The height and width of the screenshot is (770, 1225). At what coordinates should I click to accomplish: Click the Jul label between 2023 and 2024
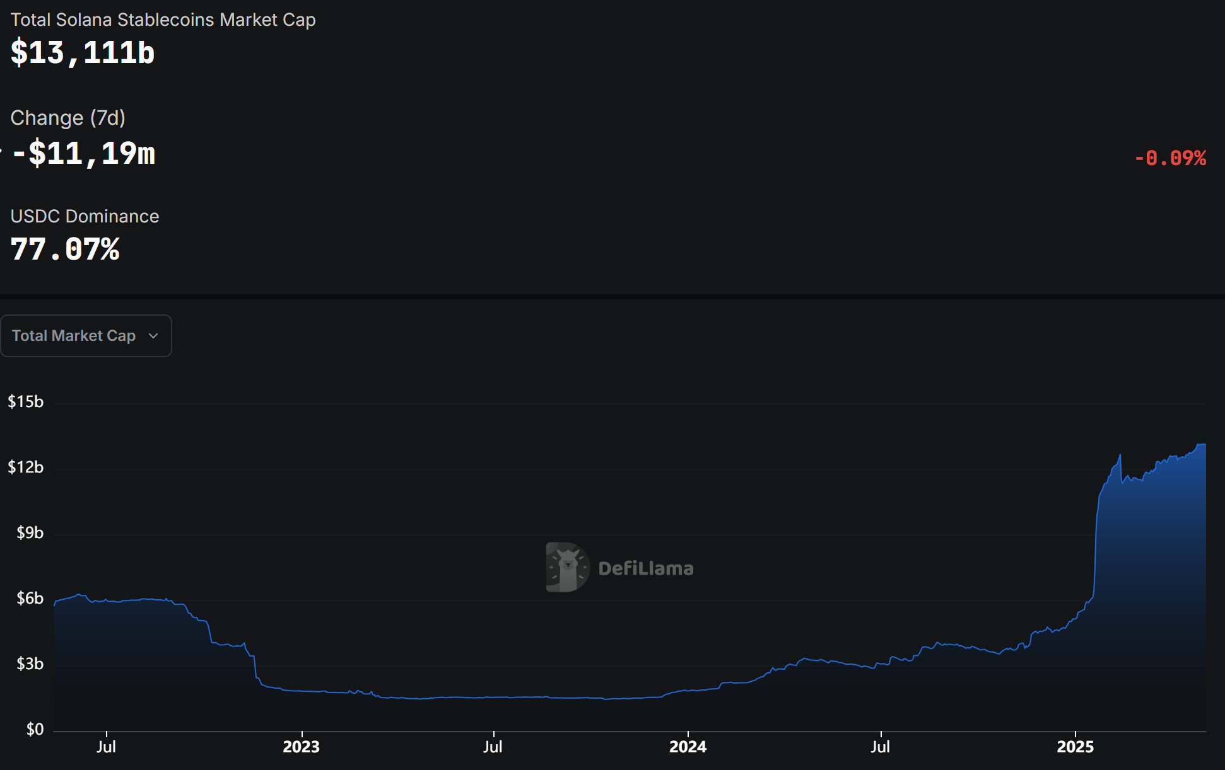(x=493, y=747)
